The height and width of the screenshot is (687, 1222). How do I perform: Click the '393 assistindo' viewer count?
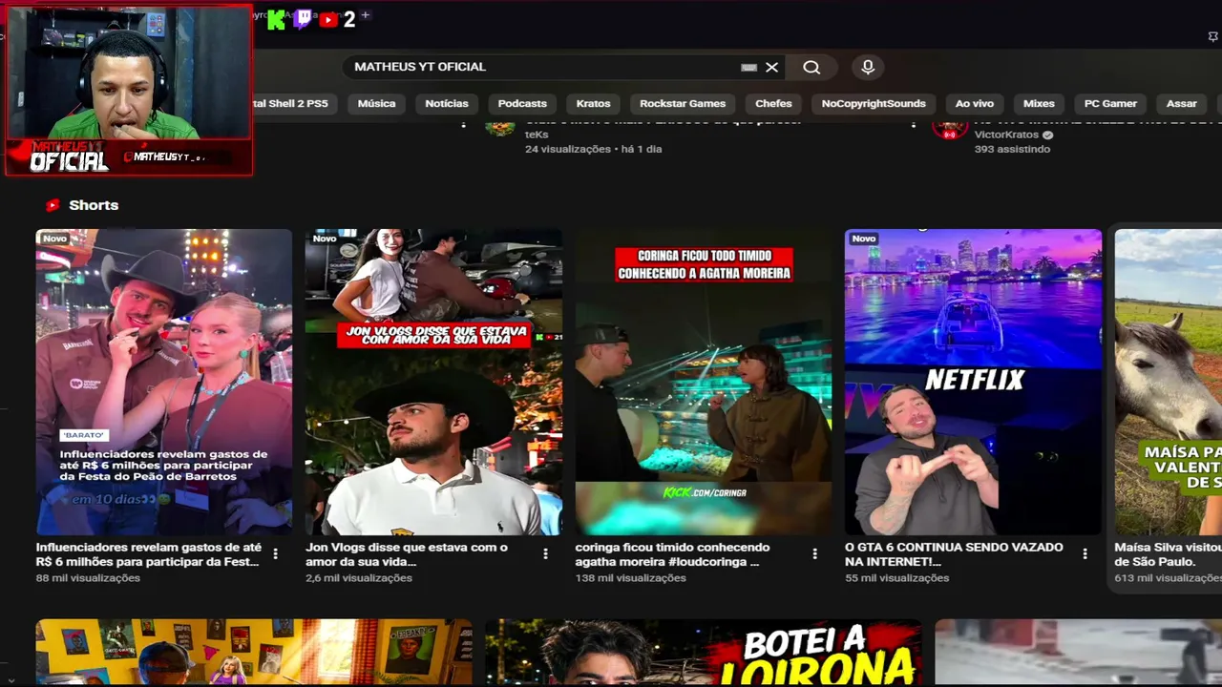click(x=1012, y=149)
